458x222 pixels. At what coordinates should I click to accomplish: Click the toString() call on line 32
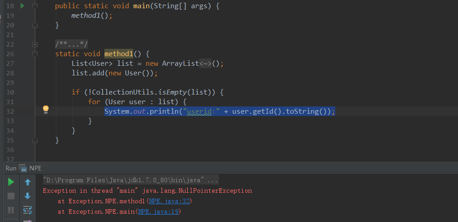tap(306, 111)
